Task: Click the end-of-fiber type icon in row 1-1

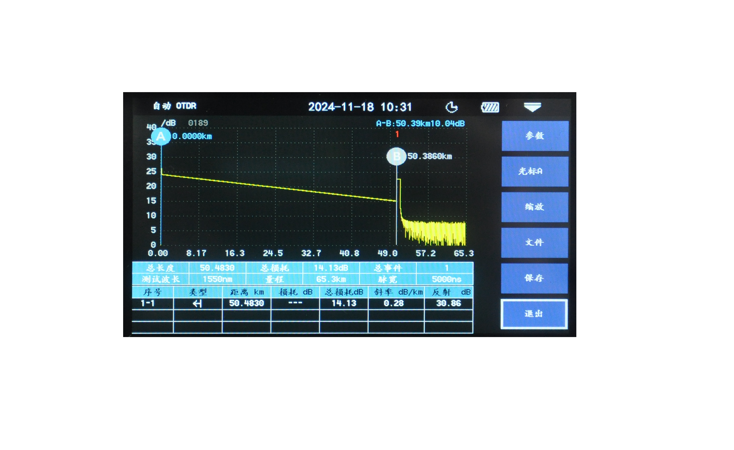Action: coord(197,304)
